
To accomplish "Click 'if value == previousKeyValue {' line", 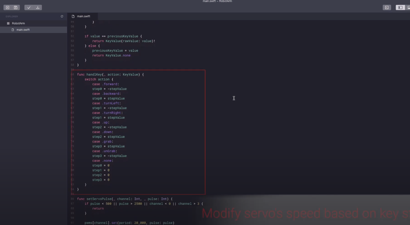I will click(x=113, y=36).
